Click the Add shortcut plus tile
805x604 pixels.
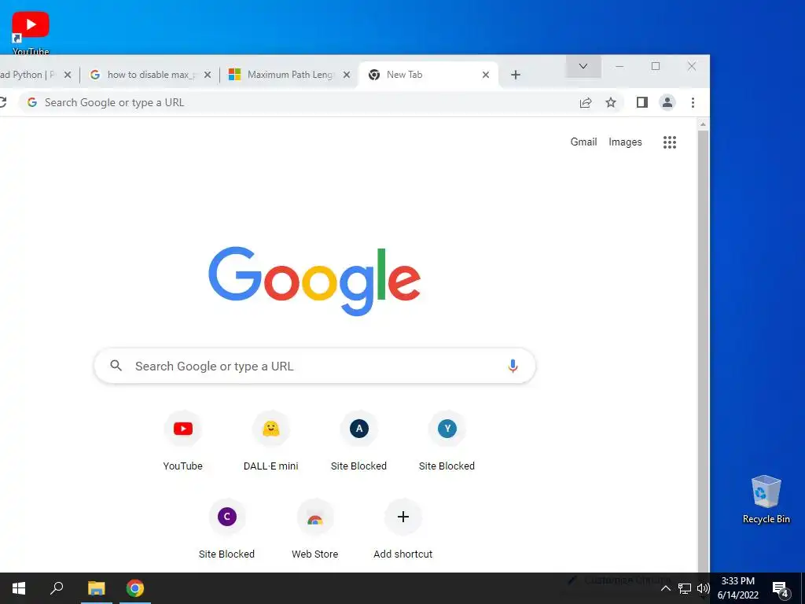(x=403, y=529)
